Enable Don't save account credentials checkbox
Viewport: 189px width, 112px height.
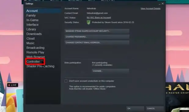pyautogui.click(x=66, y=81)
